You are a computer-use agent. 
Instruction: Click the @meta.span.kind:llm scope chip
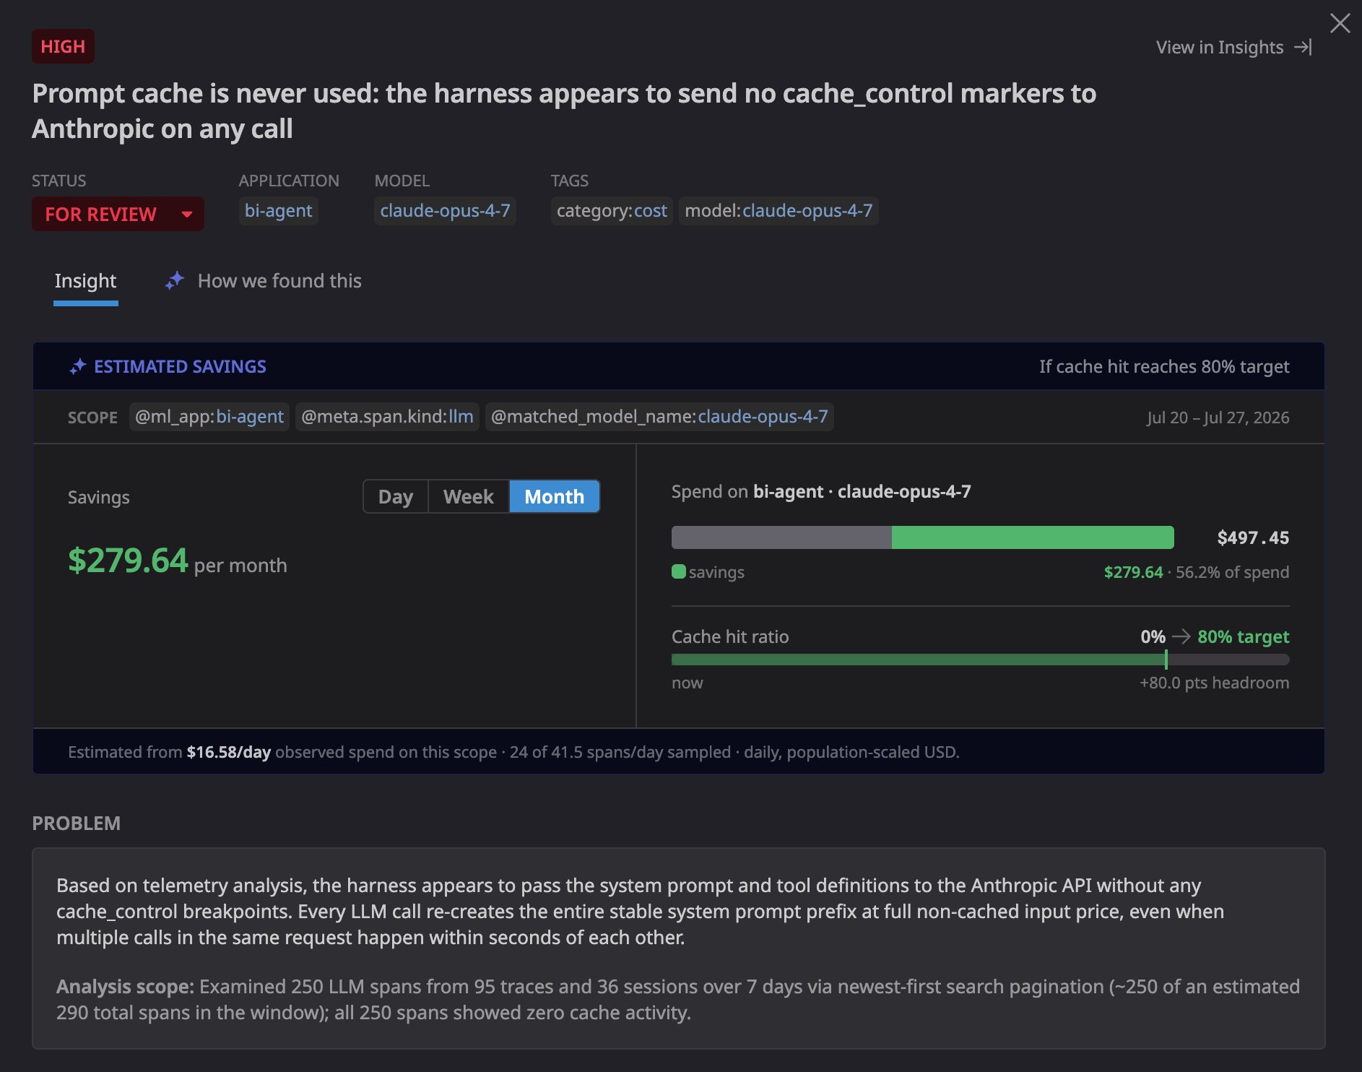387,417
